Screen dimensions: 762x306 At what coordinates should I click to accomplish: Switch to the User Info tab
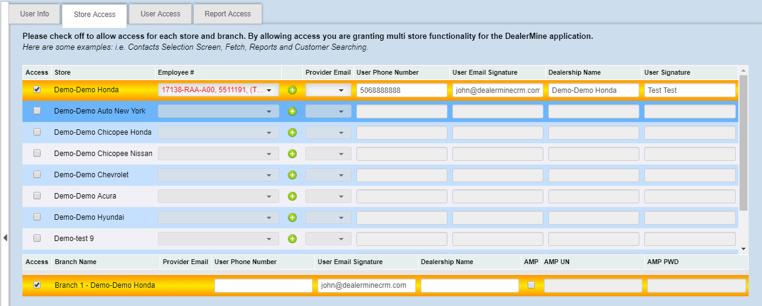[x=35, y=14]
